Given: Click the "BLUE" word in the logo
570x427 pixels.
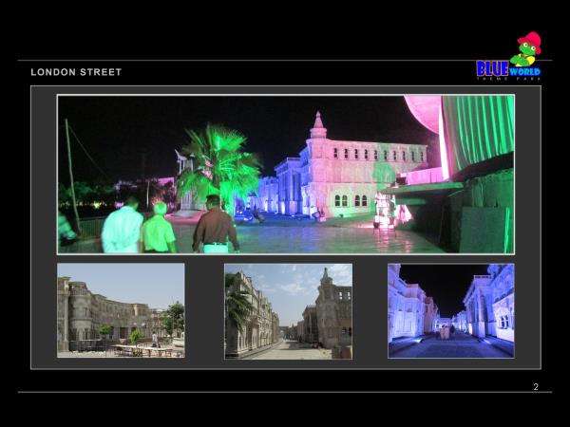Looking at the screenshot, I should coord(491,69).
